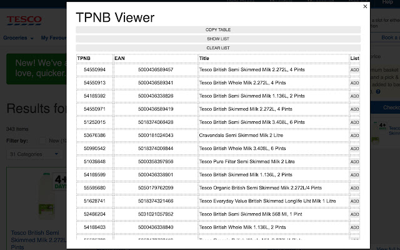
Task: Click the TPNB column header
Action: tap(94, 58)
